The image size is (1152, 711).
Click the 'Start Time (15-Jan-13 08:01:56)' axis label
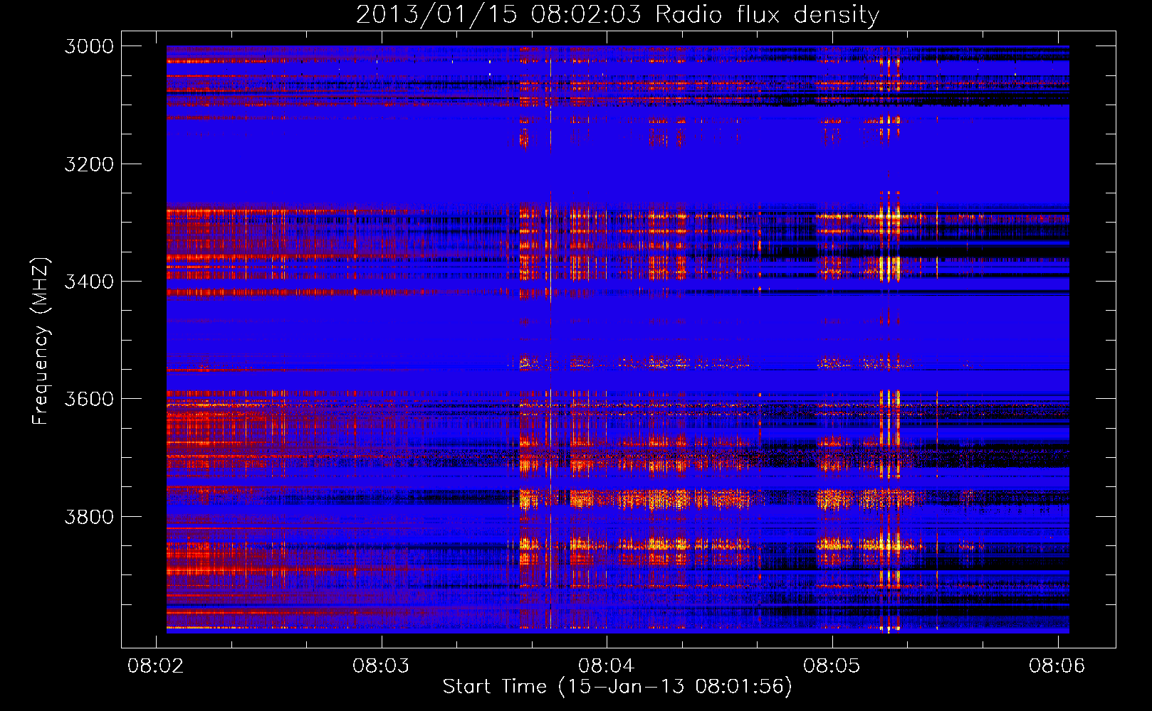(617, 687)
